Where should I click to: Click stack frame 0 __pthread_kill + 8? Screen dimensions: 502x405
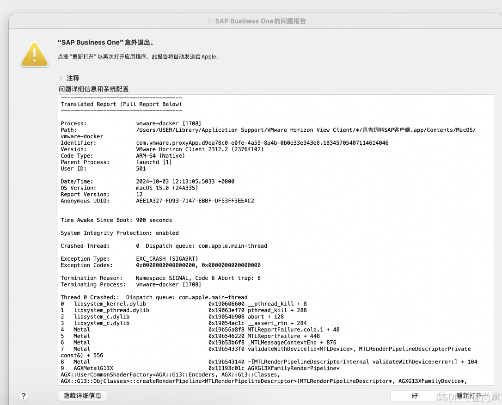coord(184,304)
